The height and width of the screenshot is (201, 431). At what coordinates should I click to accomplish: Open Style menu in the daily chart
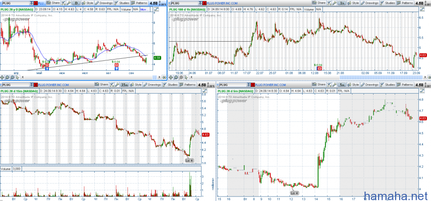click(87, 3)
